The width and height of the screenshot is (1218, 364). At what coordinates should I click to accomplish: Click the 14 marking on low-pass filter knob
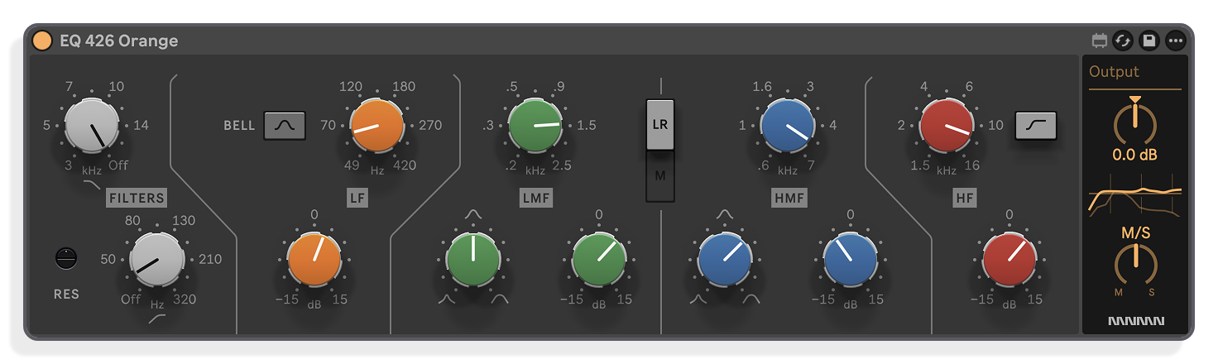[141, 126]
